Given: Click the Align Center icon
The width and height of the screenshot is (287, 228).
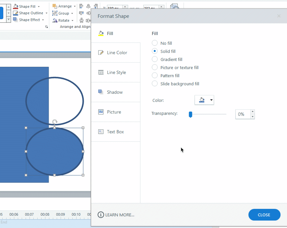Looking at the screenshot, I should tap(88, 6).
